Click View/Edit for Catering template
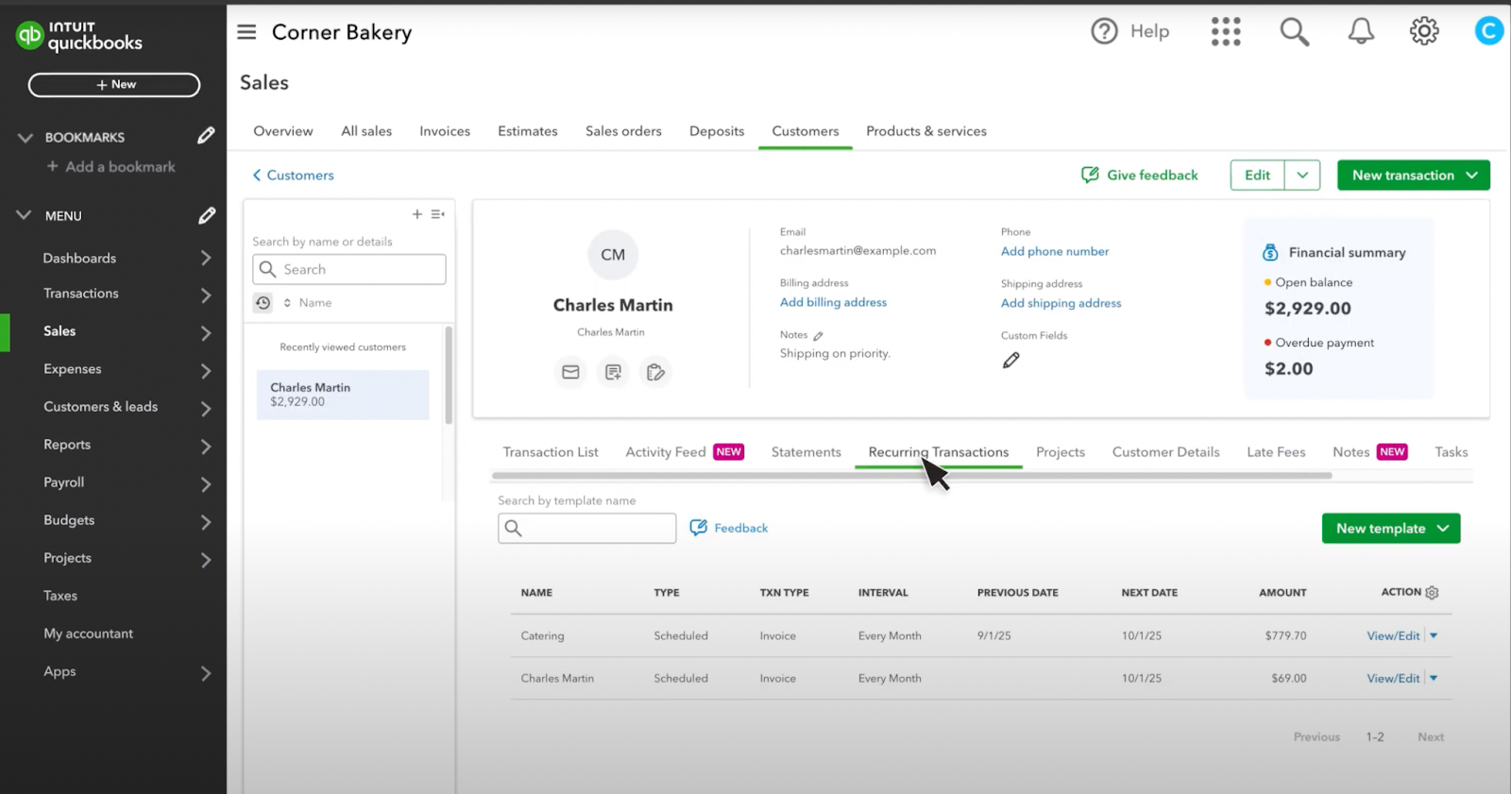 point(1393,635)
